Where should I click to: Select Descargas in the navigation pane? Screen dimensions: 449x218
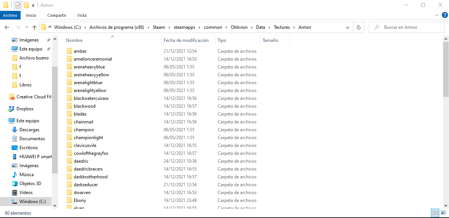click(25, 130)
